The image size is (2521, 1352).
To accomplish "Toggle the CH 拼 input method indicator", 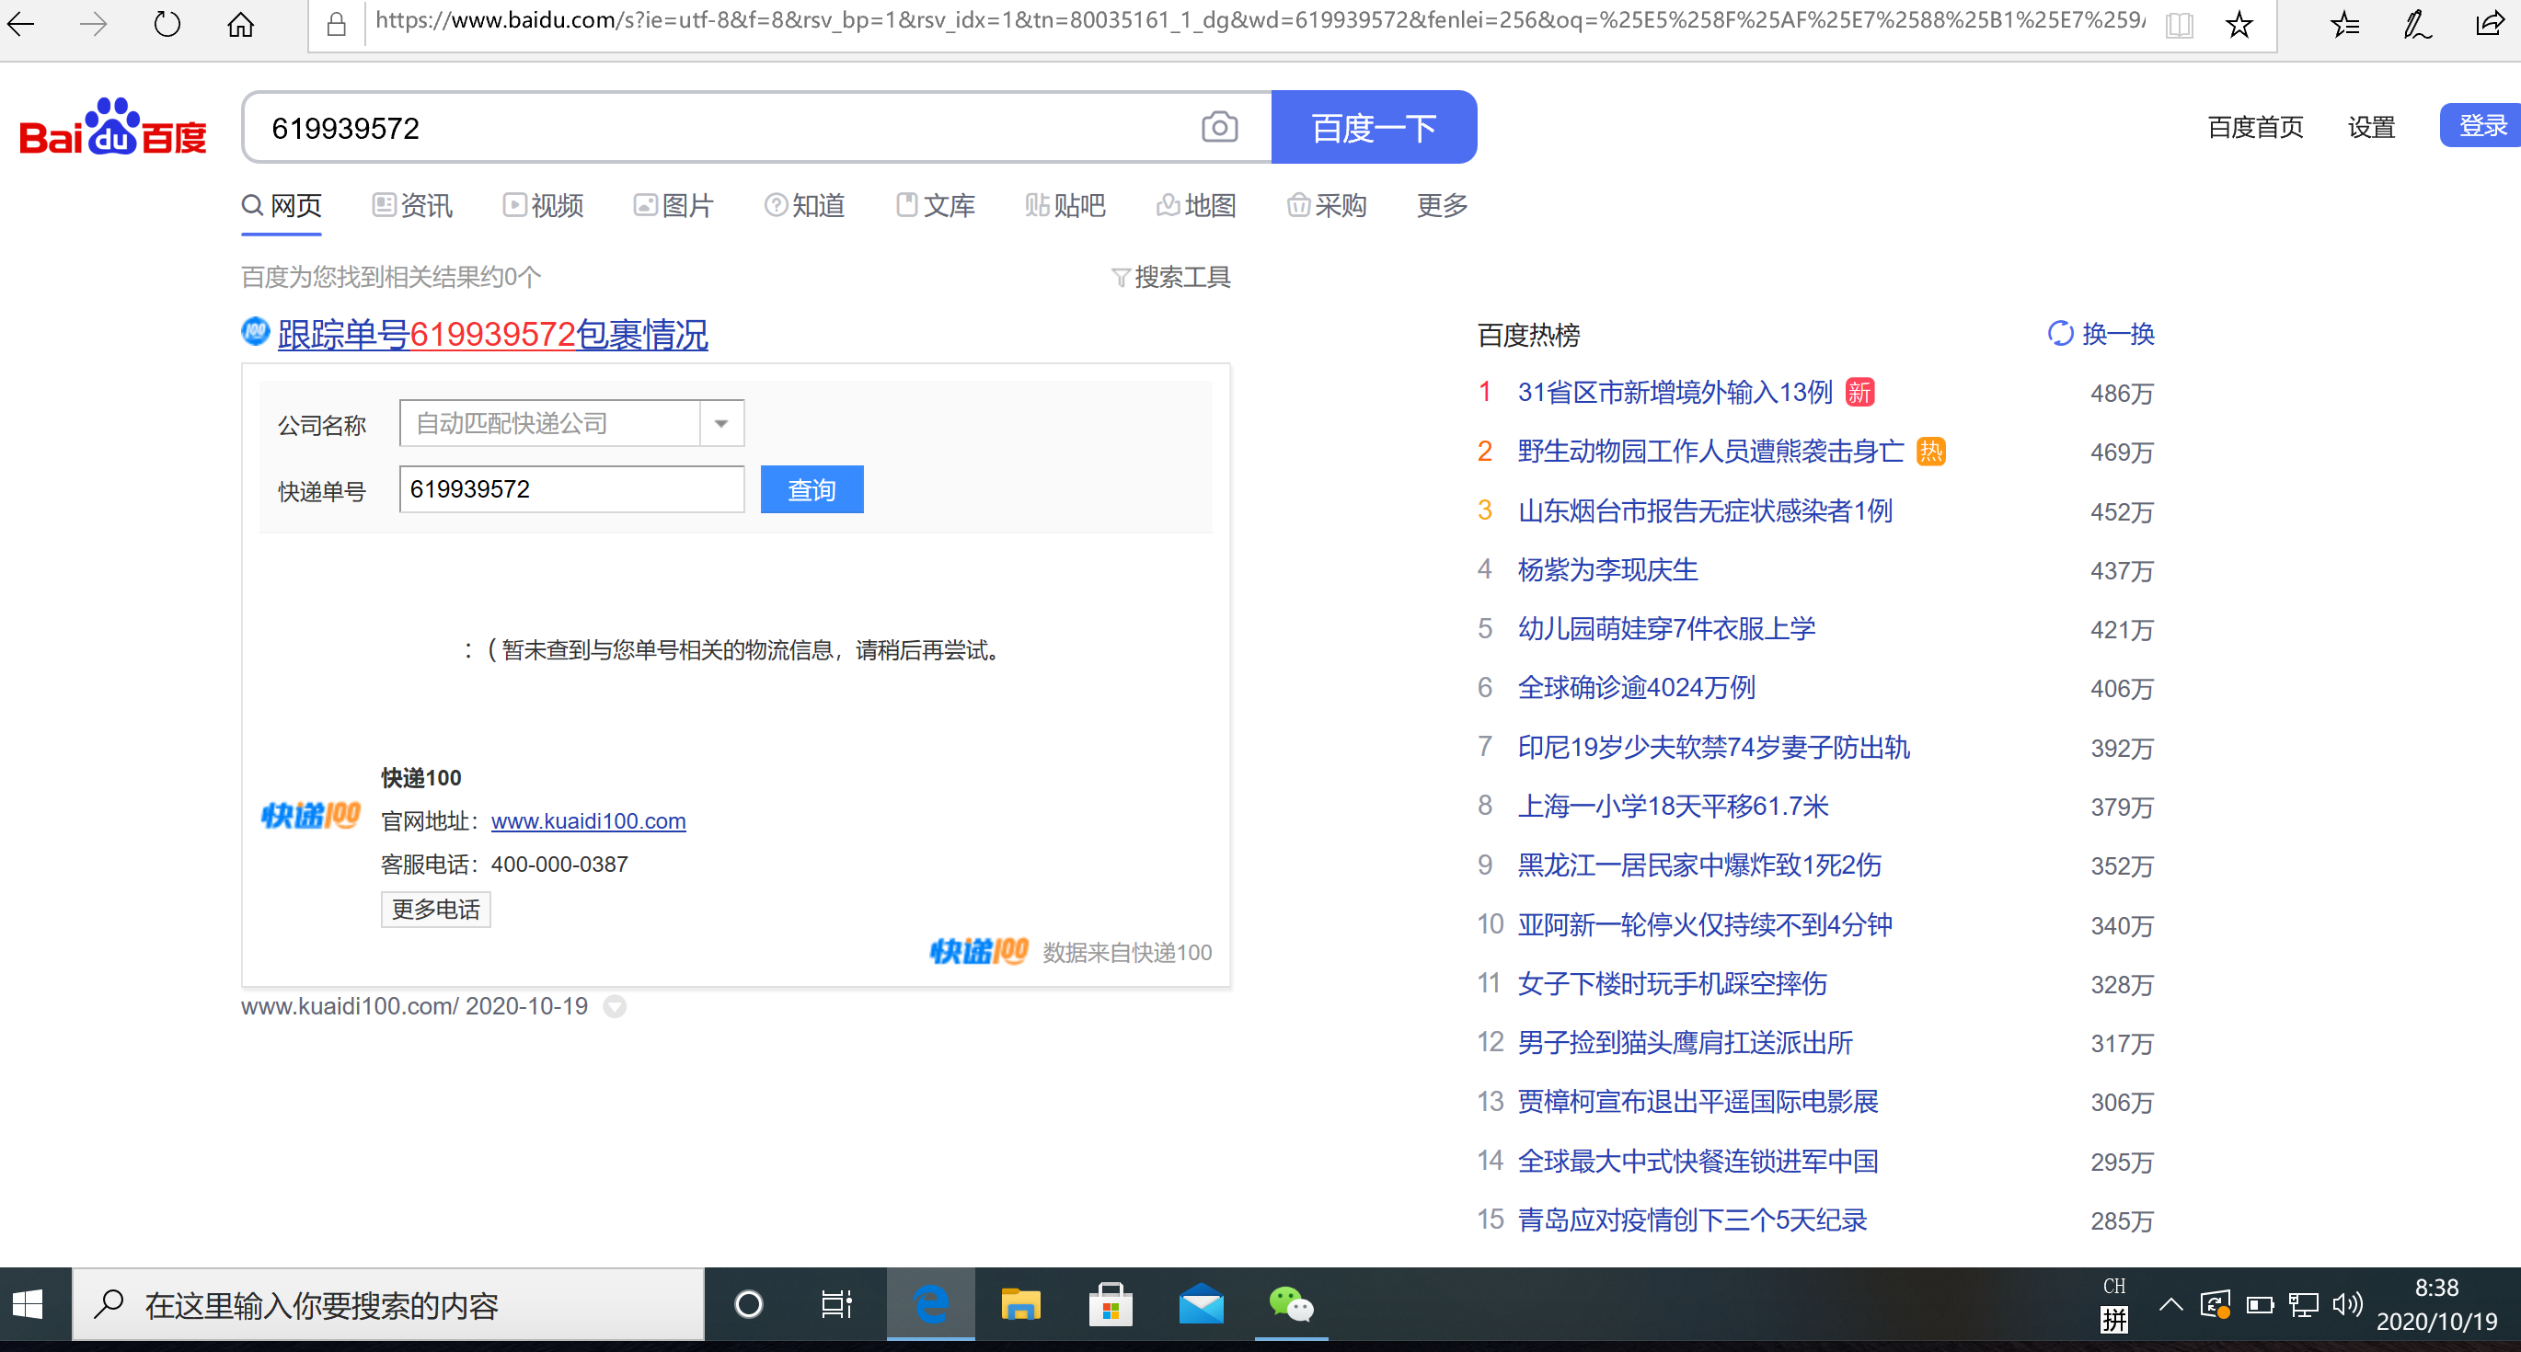I will (x=2114, y=1304).
